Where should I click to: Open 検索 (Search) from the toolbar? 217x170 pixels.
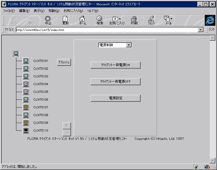[x=100, y=20]
